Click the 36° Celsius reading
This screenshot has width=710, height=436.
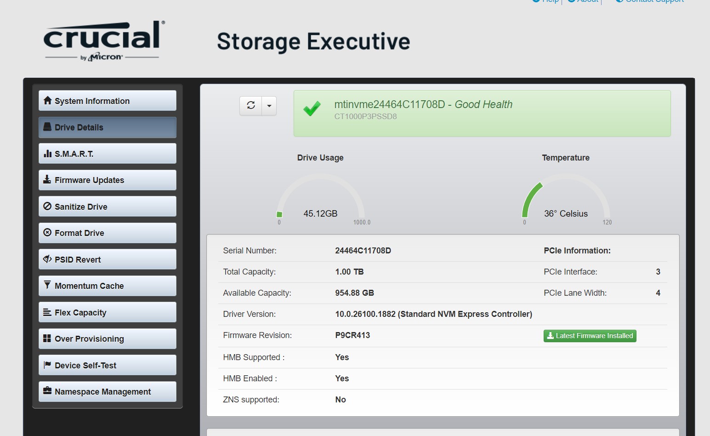click(566, 214)
